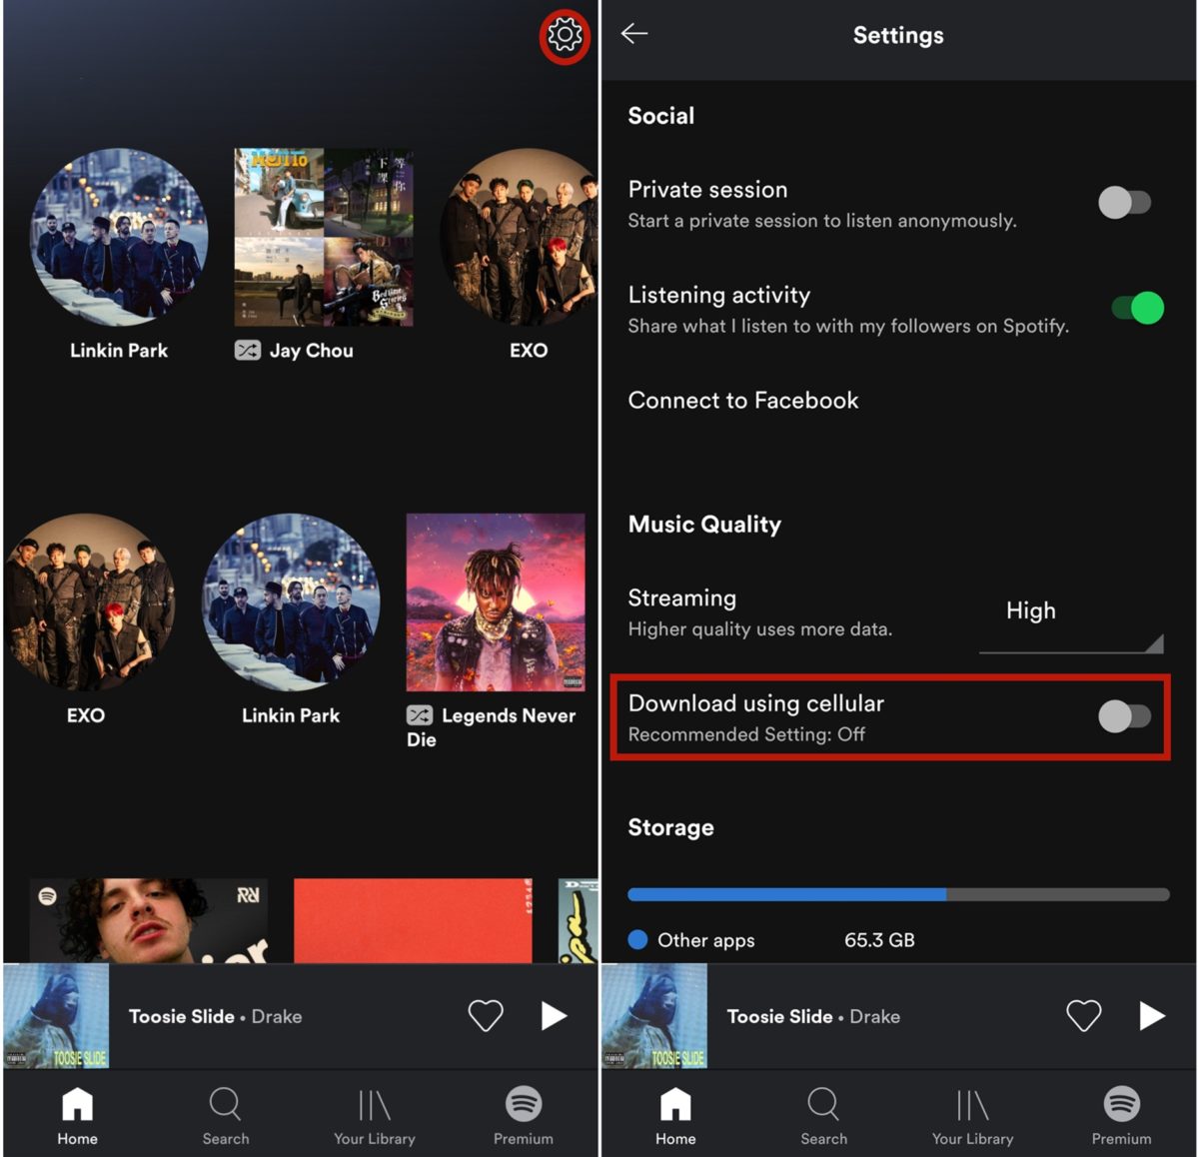Open Linkin Park artist in top row
Image resolution: width=1199 pixels, height=1157 pixels.
click(119, 237)
